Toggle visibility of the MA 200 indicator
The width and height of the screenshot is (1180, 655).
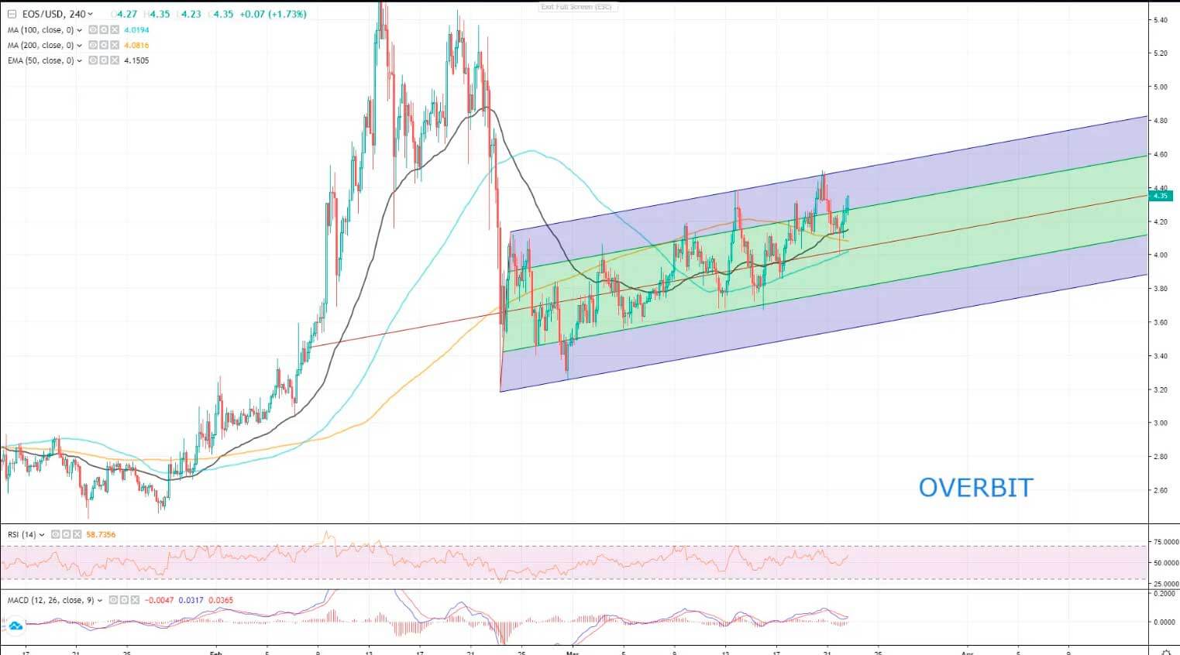[x=93, y=46]
